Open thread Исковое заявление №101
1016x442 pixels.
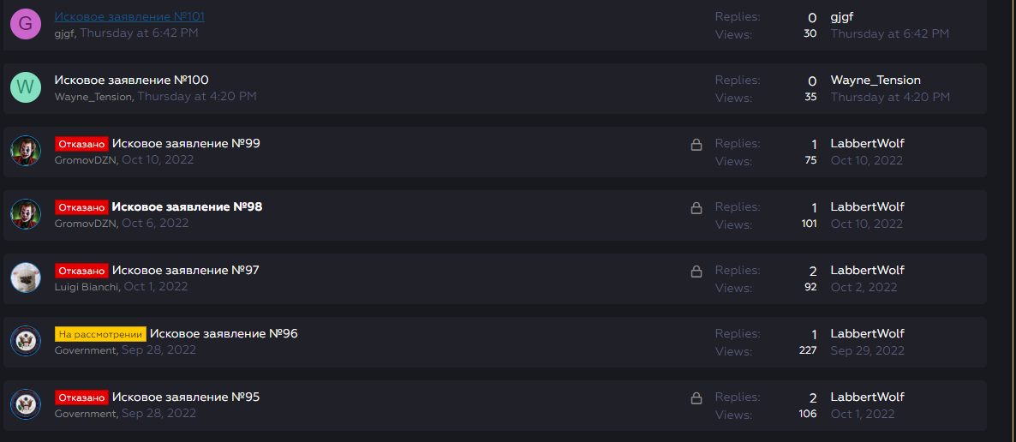coord(129,16)
